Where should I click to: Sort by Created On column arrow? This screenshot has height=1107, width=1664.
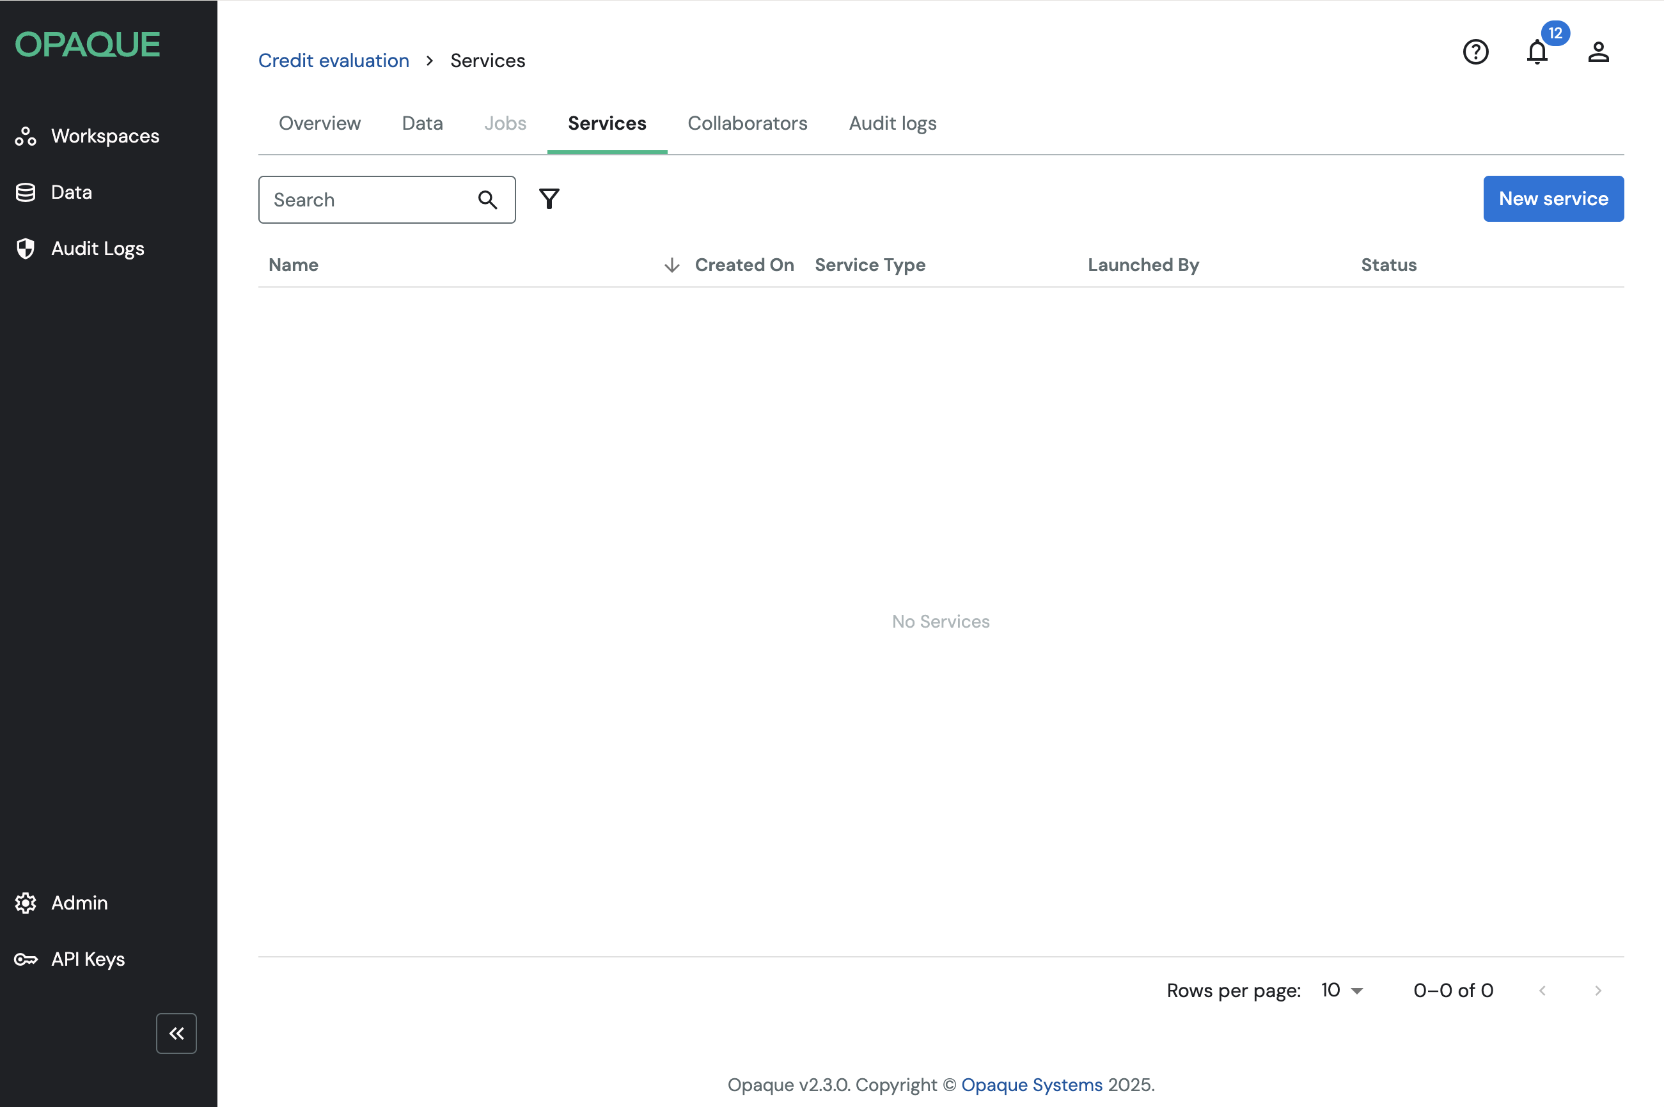click(671, 265)
